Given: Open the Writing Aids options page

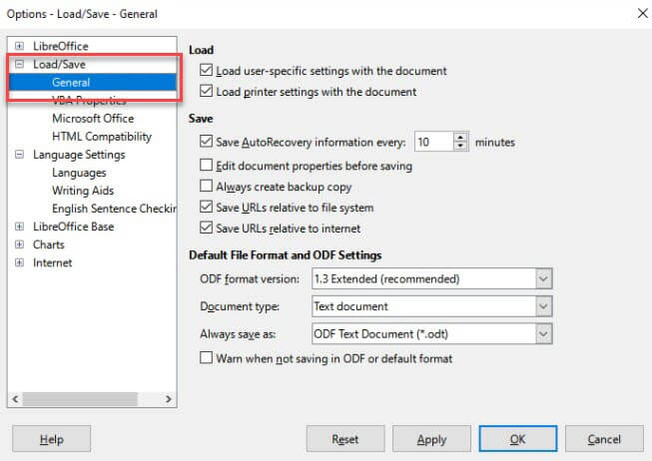Looking at the screenshot, I should [x=83, y=191].
